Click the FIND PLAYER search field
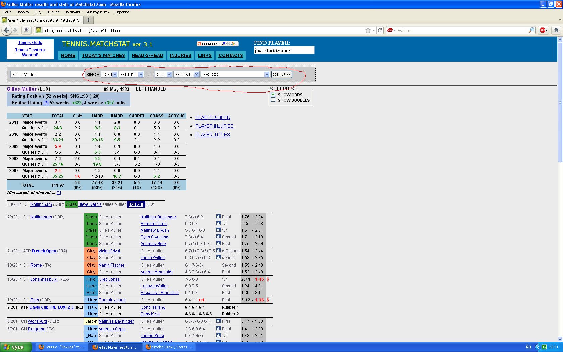Viewport: 563px width, 352px height. (284, 50)
